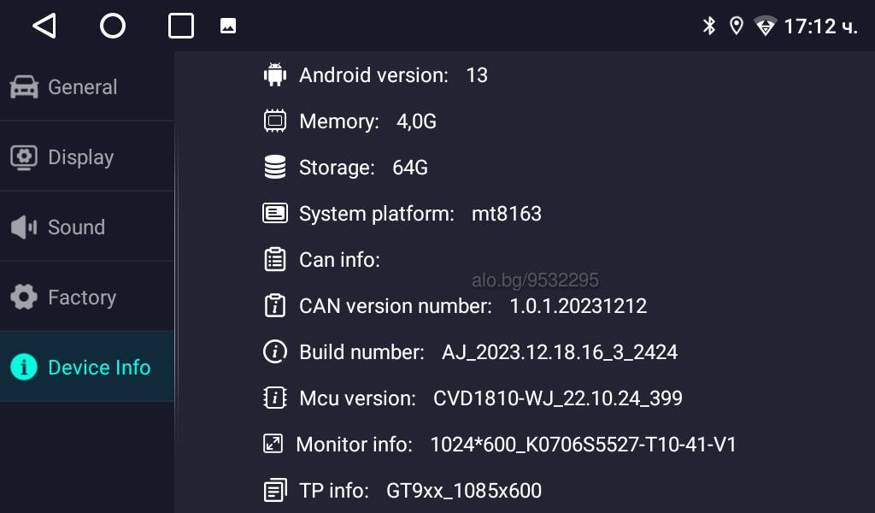This screenshot has width=875, height=513.
Task: Tap the 17:12 clock display
Action: coord(820,27)
